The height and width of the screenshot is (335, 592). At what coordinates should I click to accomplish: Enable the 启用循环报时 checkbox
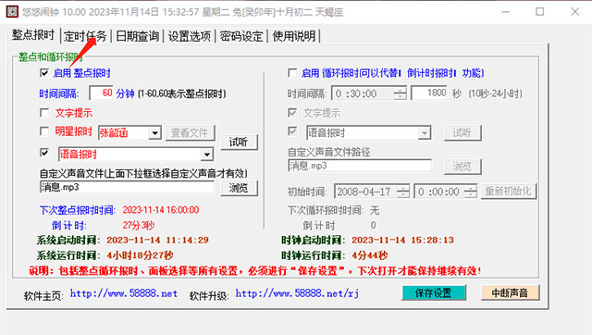(x=292, y=72)
